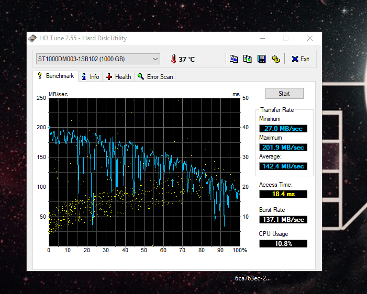Click the copy screenshot icon in toolbar
367x294 pixels.
coord(248,59)
